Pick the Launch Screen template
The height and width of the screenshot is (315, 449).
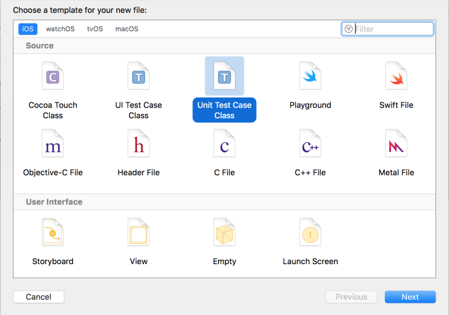click(310, 233)
